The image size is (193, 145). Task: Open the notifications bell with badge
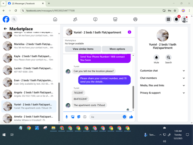(176, 19)
